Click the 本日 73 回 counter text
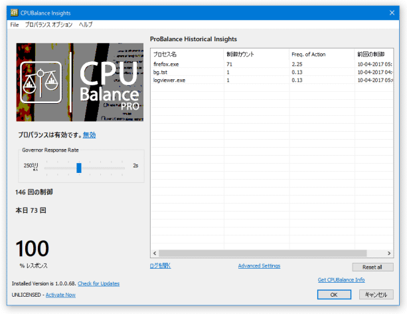The width and height of the screenshot is (407, 314). (31, 210)
